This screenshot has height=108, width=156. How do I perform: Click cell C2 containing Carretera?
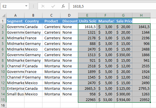pos(51,27)
